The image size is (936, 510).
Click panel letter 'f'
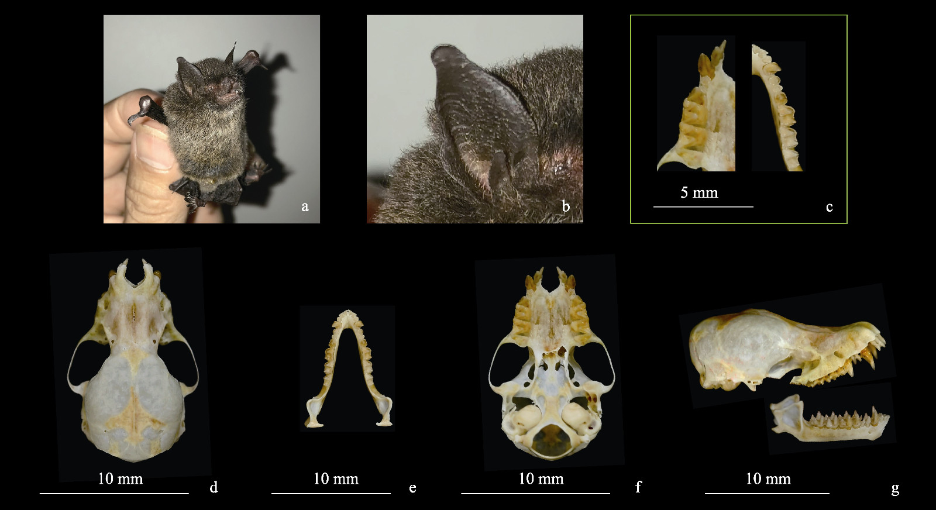click(x=638, y=486)
